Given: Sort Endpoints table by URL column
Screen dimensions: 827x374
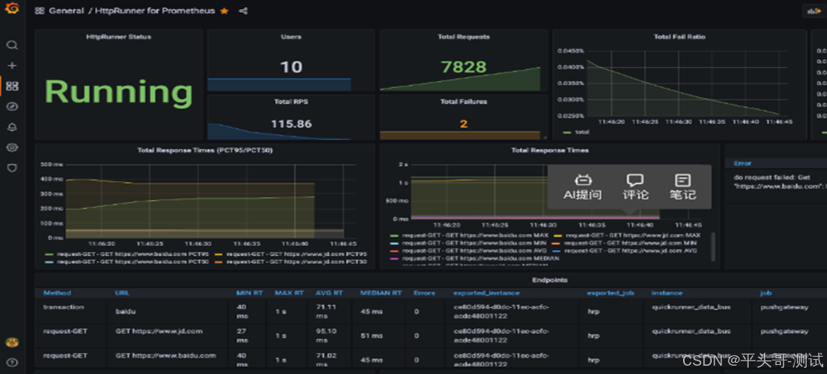Looking at the screenshot, I should (x=122, y=293).
